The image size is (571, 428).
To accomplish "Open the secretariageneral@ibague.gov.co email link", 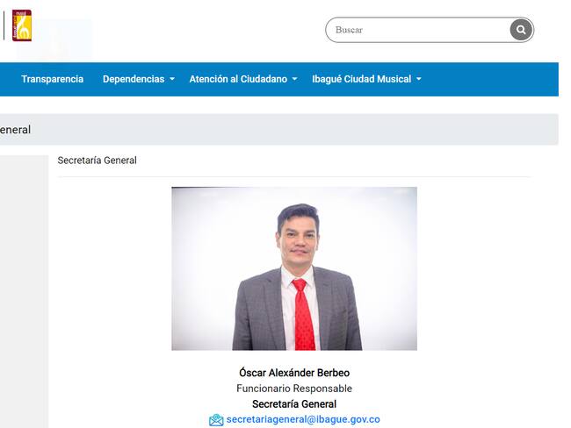I will (303, 419).
